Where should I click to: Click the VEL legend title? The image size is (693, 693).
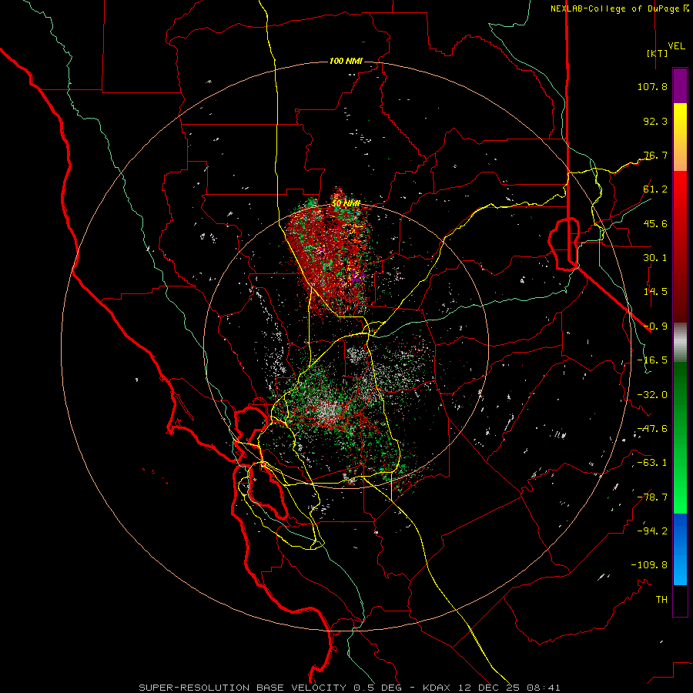(x=677, y=46)
